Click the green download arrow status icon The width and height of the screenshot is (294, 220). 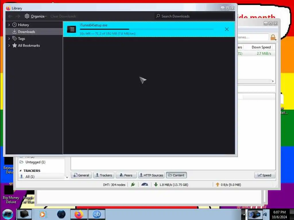(x=156, y=185)
